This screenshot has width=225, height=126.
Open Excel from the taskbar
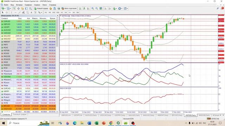tap(96, 123)
